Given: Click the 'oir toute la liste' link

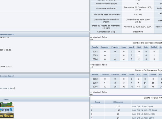Looking at the screenshot, I should coord(7,88).
